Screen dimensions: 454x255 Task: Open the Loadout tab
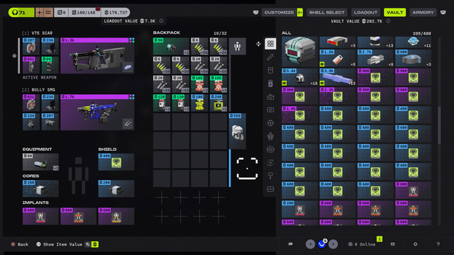(365, 13)
